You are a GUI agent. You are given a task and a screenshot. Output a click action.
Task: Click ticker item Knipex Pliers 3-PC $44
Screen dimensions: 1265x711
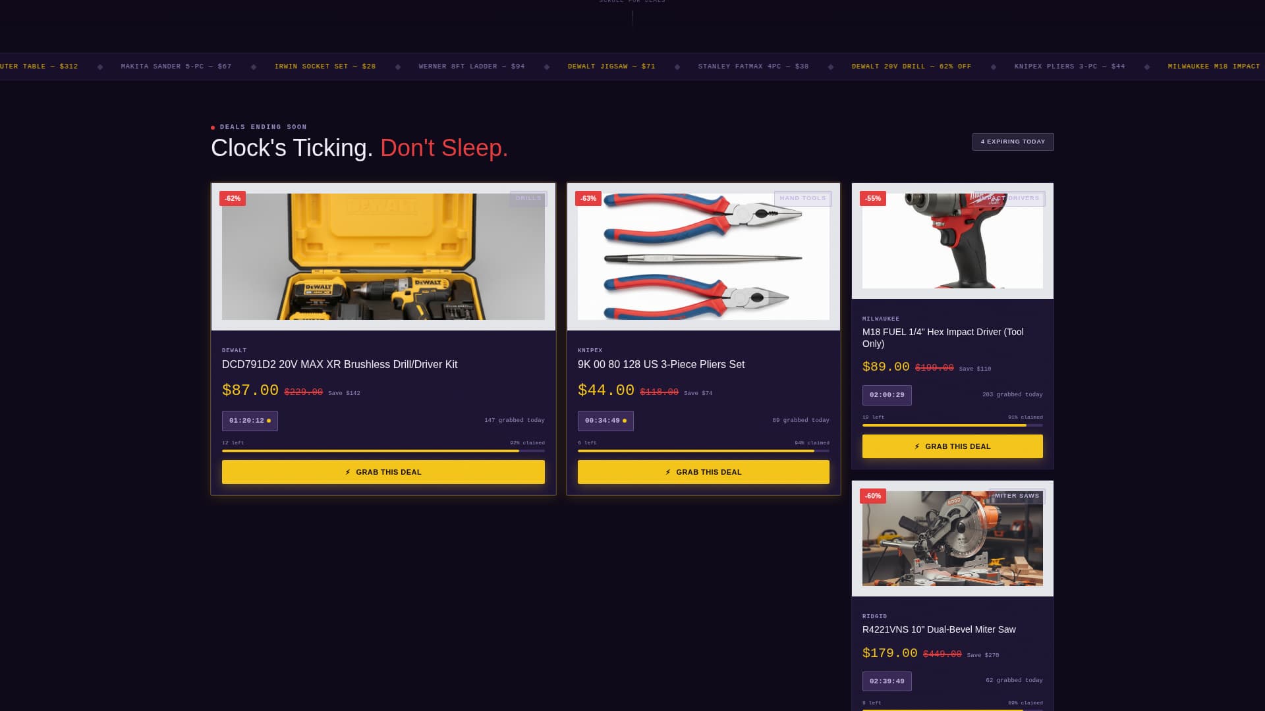click(x=1069, y=66)
